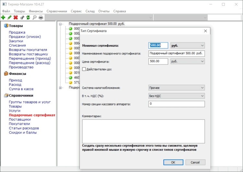Click the Номер секции кассового аппарата field
The image size is (243, 172).
(x=176, y=104)
